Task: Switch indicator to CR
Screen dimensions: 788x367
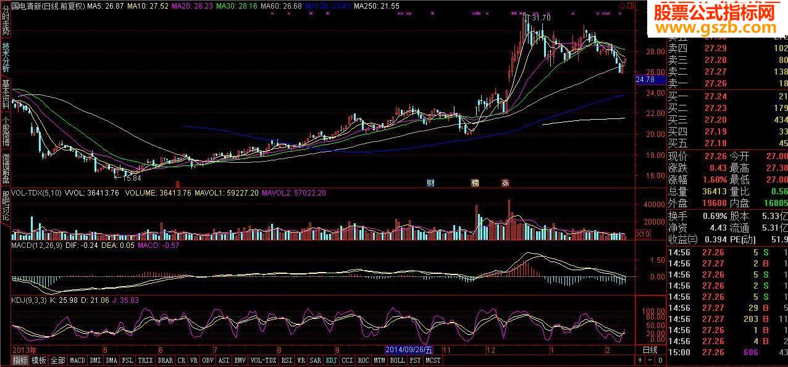Action: coord(182,360)
